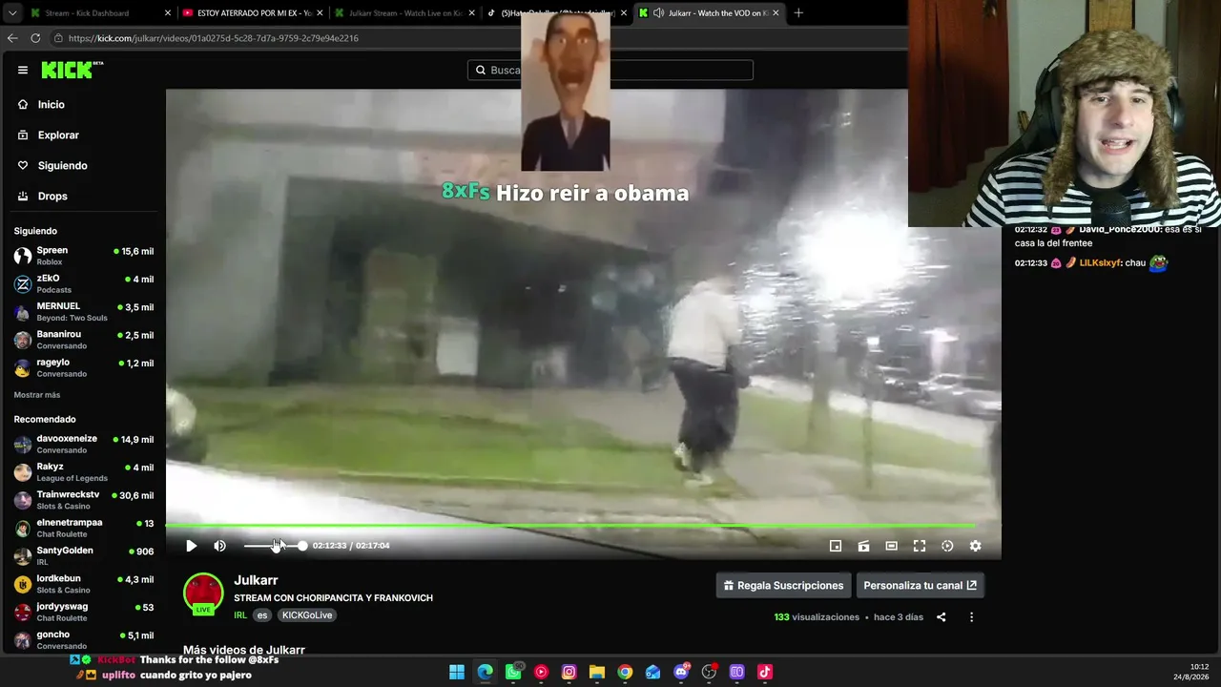
Task: Switch to theater mode in player
Action: click(891, 546)
